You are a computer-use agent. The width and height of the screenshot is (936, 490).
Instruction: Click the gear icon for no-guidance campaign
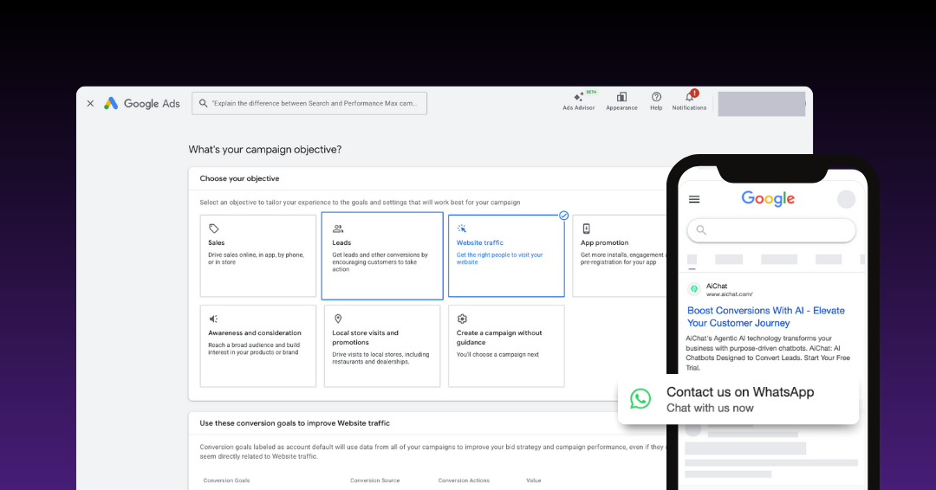pos(462,319)
